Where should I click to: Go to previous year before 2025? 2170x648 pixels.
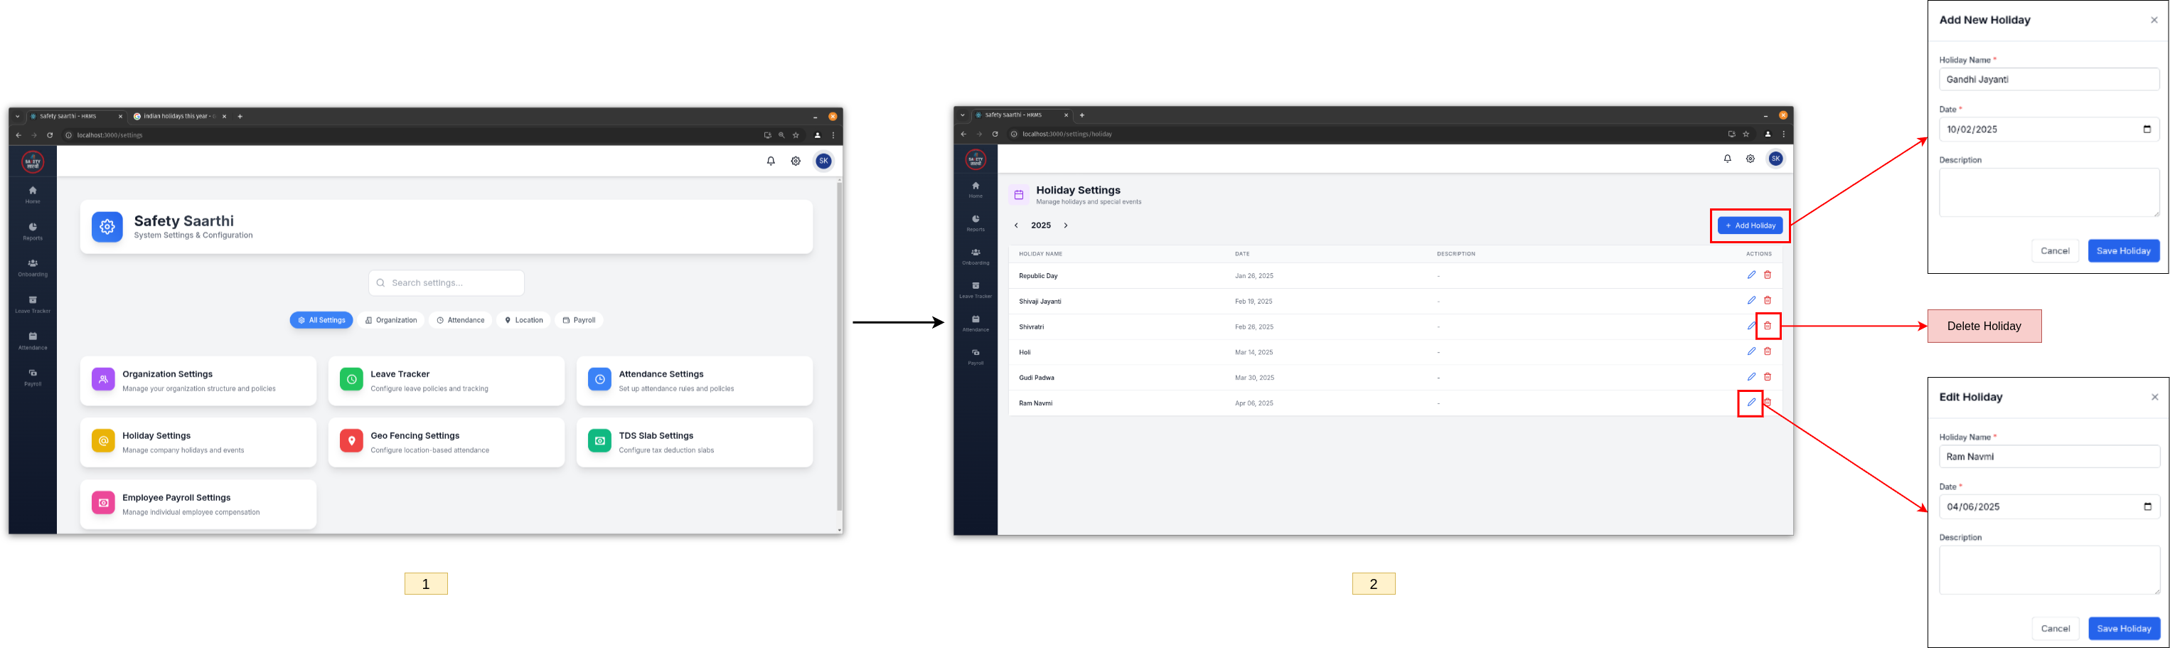pyautogui.click(x=1016, y=225)
